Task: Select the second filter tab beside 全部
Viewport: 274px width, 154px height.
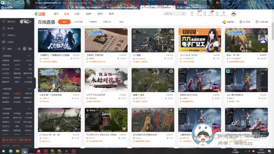Action: [x=79, y=22]
